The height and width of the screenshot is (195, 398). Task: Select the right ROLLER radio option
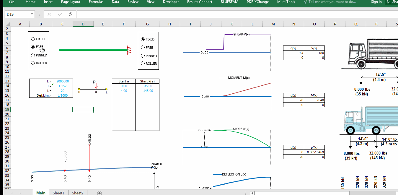pos(149,64)
